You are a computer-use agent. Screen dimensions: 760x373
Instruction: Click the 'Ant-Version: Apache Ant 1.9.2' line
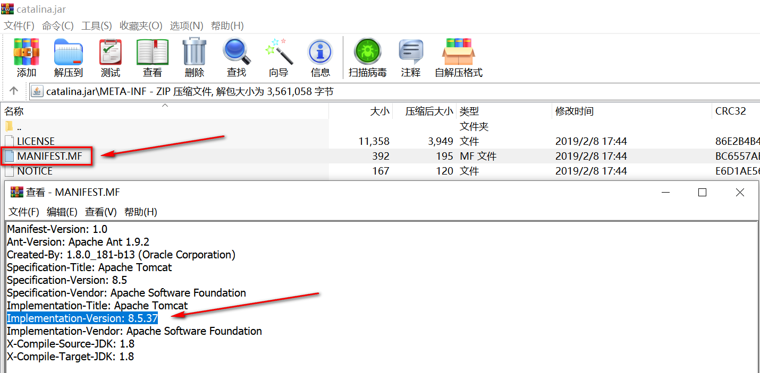tap(78, 242)
